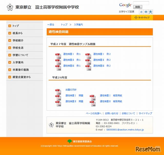Viewport: 164px width, 155px height.
Task: Open the 適性検査Ⅰ 例2 link
Action: [102, 54]
